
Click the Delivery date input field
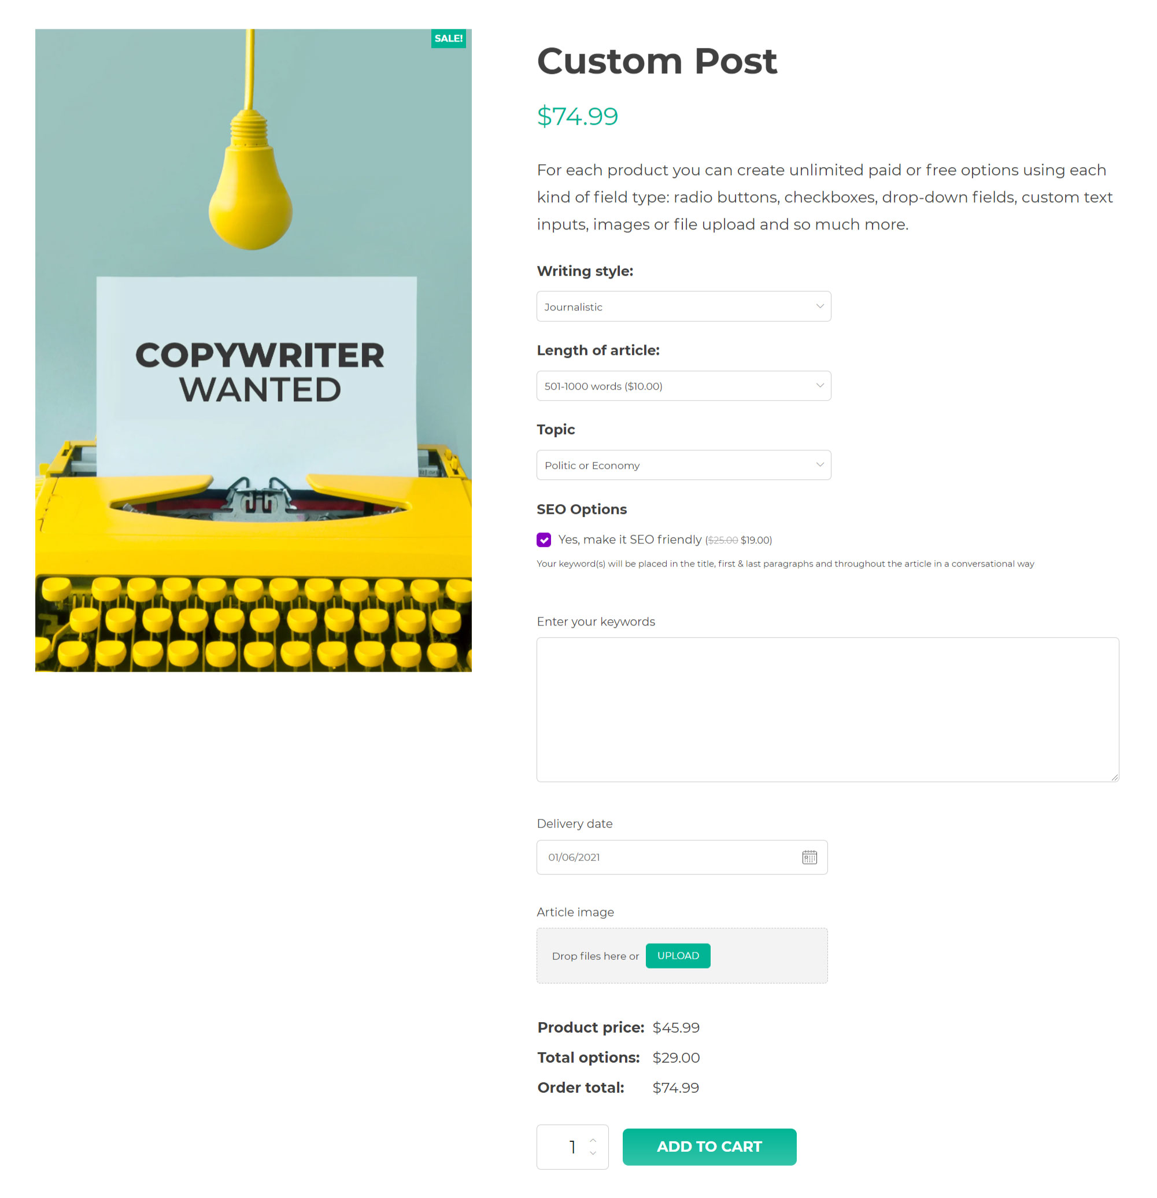[666, 857]
